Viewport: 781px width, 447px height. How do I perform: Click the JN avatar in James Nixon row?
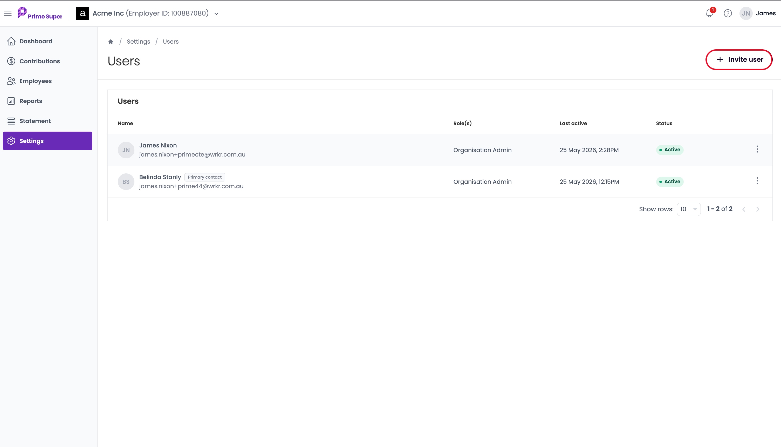click(x=126, y=150)
